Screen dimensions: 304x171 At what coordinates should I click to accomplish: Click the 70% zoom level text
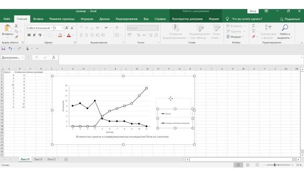pyautogui.click(x=299, y=165)
